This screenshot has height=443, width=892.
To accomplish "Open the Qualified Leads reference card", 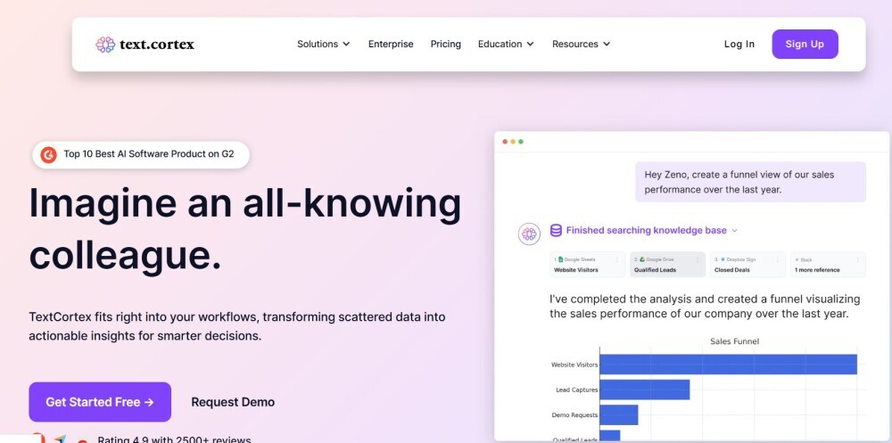I will coord(667,265).
